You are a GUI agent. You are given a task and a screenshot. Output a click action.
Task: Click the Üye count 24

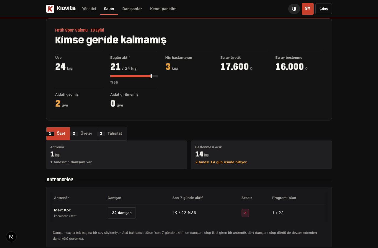pyautogui.click(x=60, y=67)
